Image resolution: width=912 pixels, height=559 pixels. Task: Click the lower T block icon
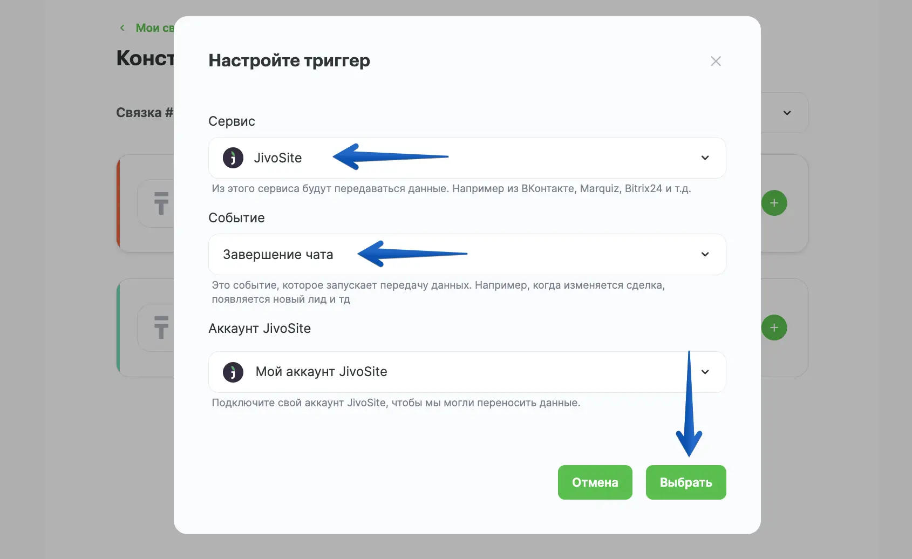click(x=161, y=328)
